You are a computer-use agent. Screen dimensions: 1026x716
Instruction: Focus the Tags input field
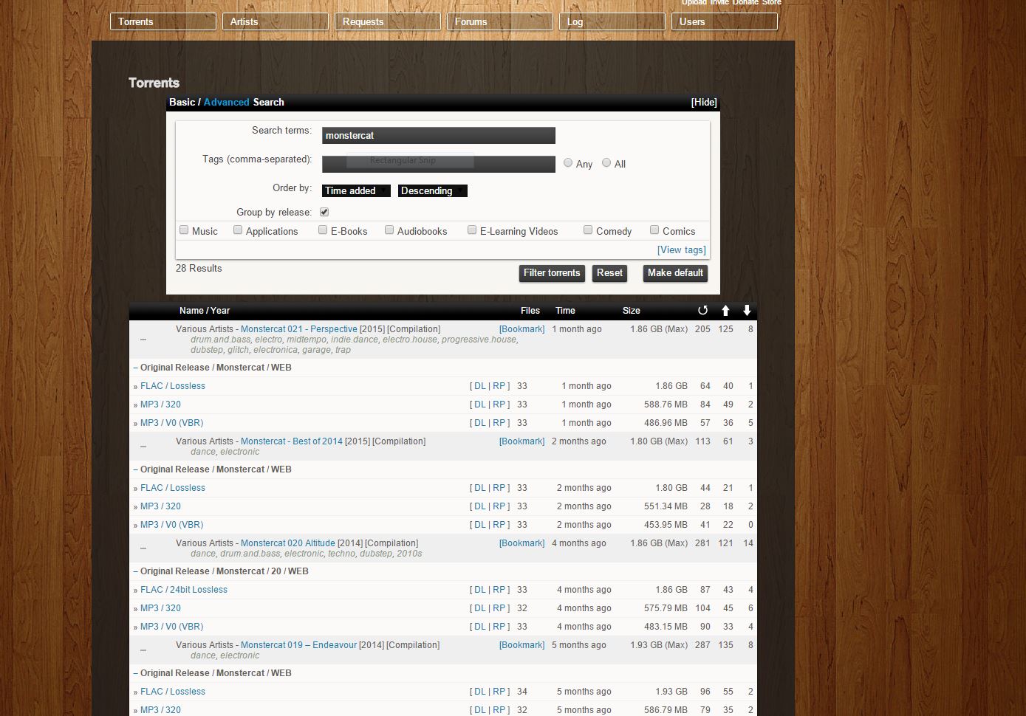coord(439,164)
